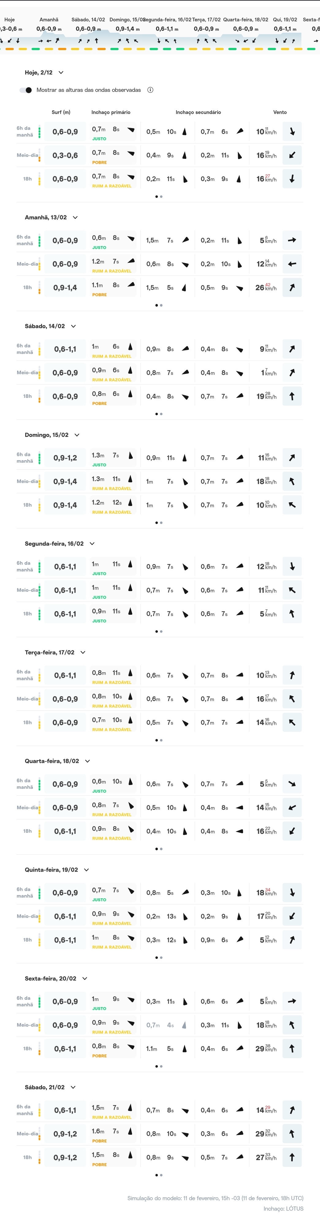Click the 'Inchaço: LOTUS' link at the bottom

[284, 1208]
